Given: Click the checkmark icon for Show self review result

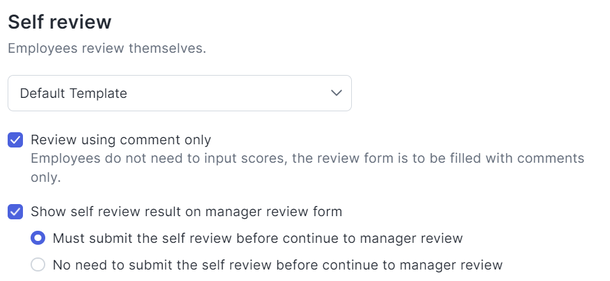Looking at the screenshot, I should 15,212.
